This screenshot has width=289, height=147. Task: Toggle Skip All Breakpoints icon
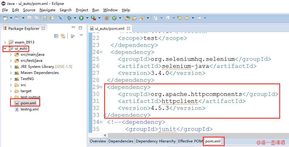click(61, 18)
